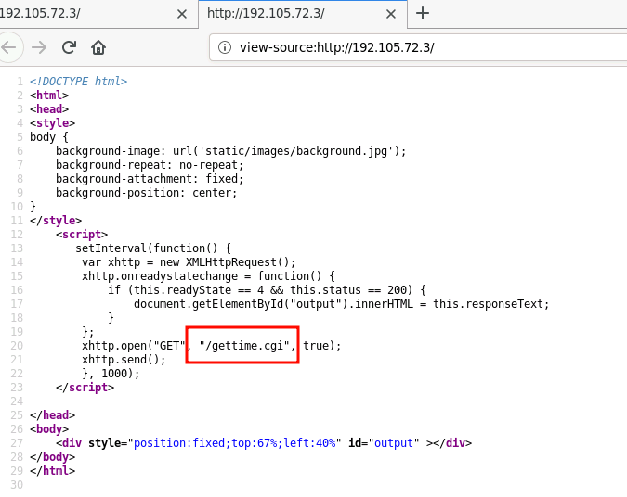Click the closing </script> tag
This screenshot has width=627, height=497.
pos(85,388)
